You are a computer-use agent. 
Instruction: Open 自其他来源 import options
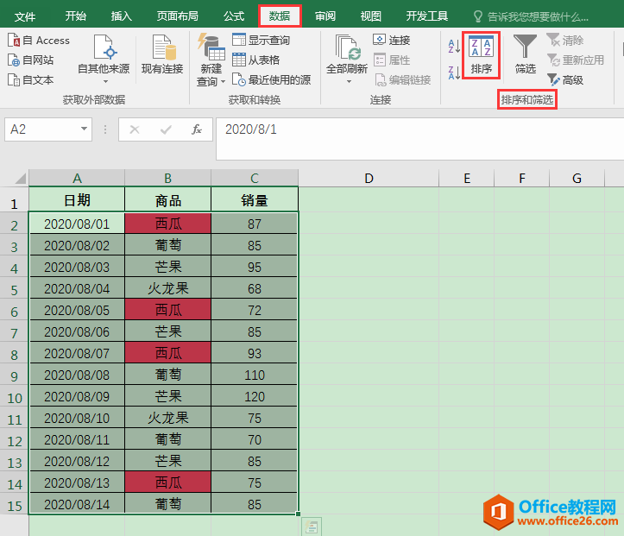tap(104, 59)
